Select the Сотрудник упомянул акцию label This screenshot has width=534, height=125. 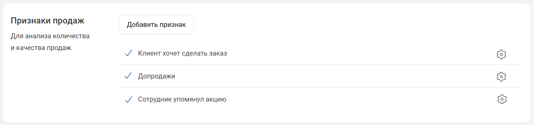[182, 99]
